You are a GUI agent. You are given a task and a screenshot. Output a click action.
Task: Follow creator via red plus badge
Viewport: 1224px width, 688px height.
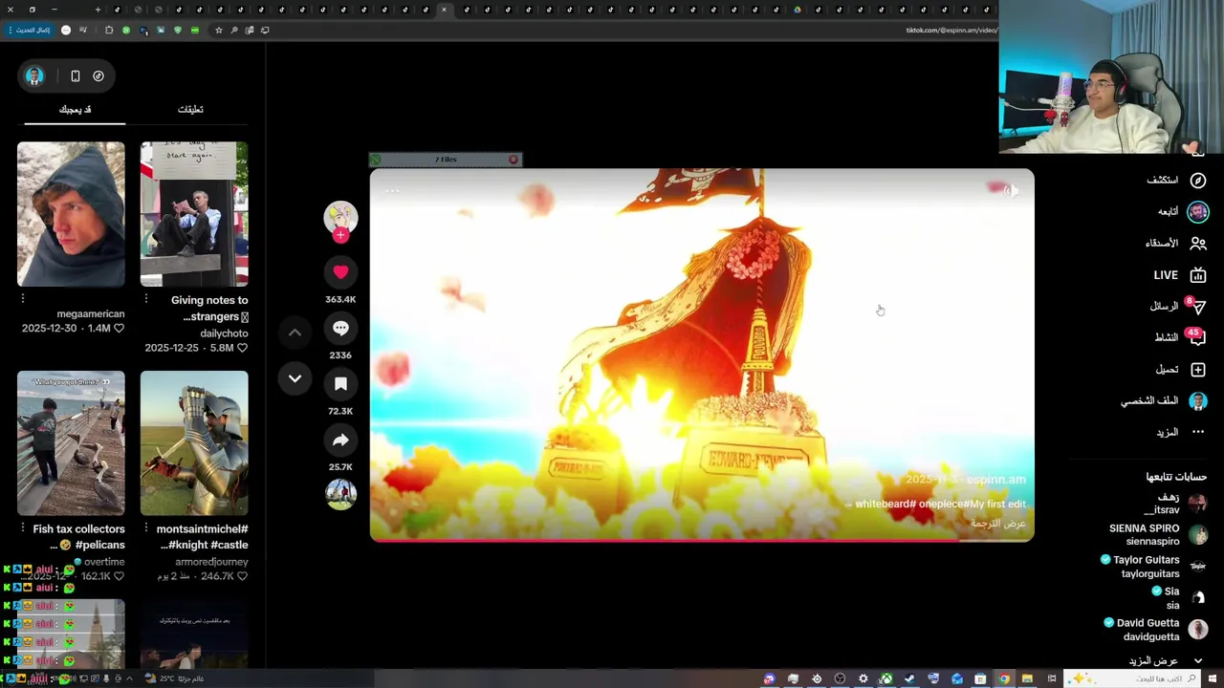(340, 235)
